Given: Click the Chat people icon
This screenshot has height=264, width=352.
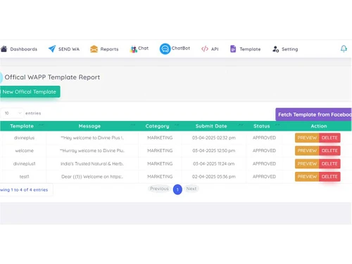Looking at the screenshot, I should pyautogui.click(x=134, y=49).
